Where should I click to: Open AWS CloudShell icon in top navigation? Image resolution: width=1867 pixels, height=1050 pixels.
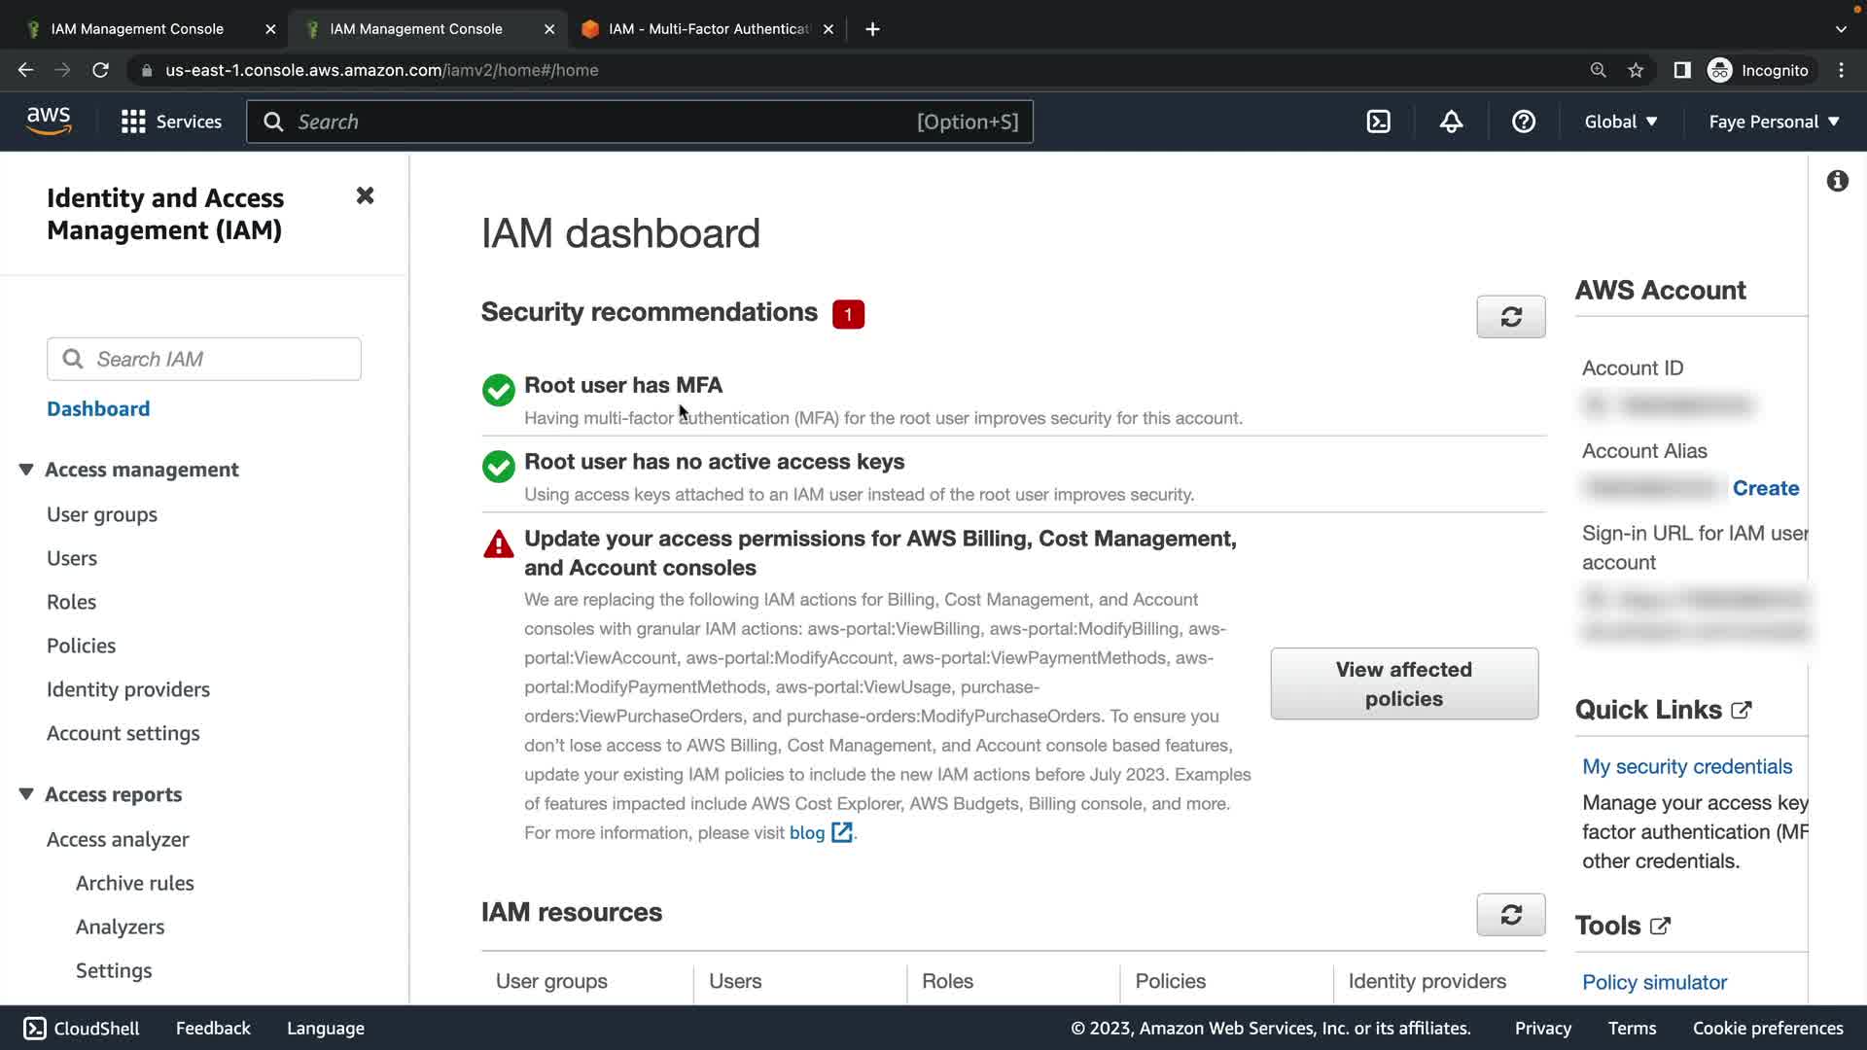point(1378,122)
